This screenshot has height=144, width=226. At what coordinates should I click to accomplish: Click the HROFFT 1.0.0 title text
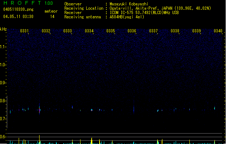coord(28,3)
